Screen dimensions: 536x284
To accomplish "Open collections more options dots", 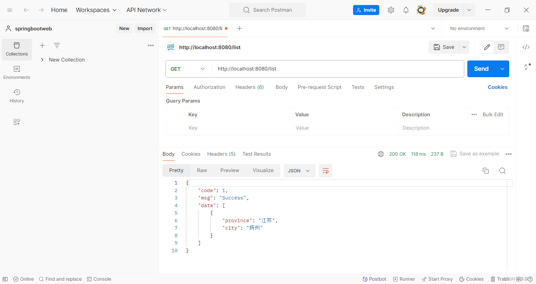I will click(x=151, y=45).
